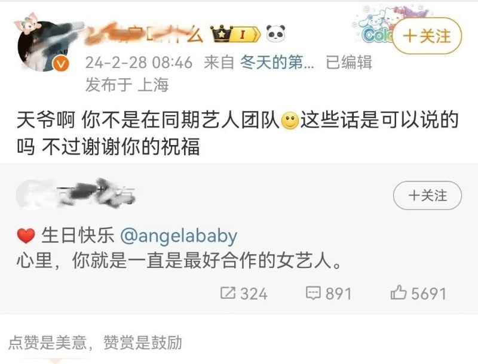This screenshot has height=364, width=478.
Task: Open the main post text starting 天爷啊
Action: point(237,133)
